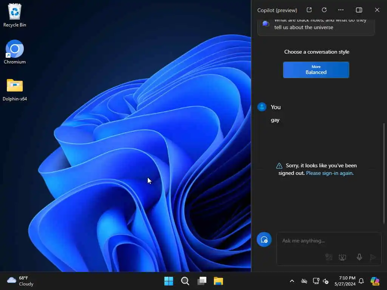Select the You user avatar
The height and width of the screenshot is (290, 387).
(x=262, y=107)
